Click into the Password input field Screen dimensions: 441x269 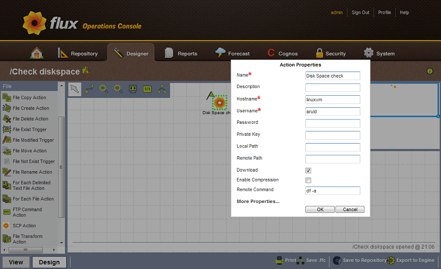332,123
